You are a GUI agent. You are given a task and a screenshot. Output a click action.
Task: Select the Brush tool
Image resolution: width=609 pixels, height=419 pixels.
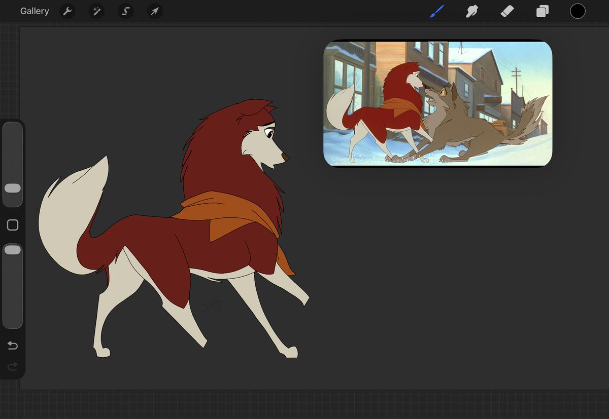(x=436, y=11)
